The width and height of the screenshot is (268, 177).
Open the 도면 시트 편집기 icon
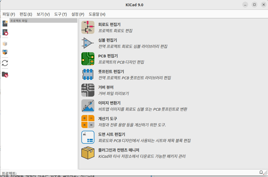click(x=88, y=137)
